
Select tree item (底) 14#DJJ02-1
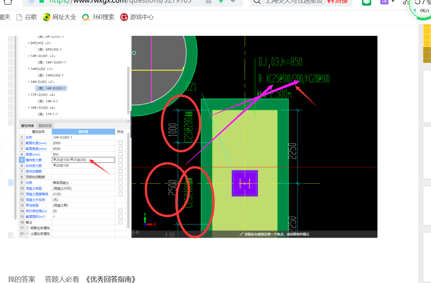[51, 75]
